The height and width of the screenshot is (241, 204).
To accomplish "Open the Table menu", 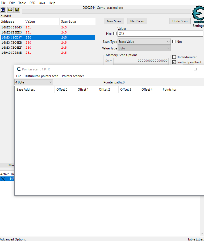I will (22, 3).
